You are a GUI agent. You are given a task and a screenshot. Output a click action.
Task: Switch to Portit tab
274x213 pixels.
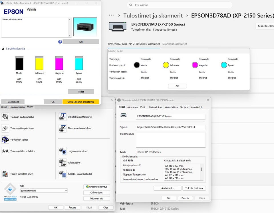[143, 107]
